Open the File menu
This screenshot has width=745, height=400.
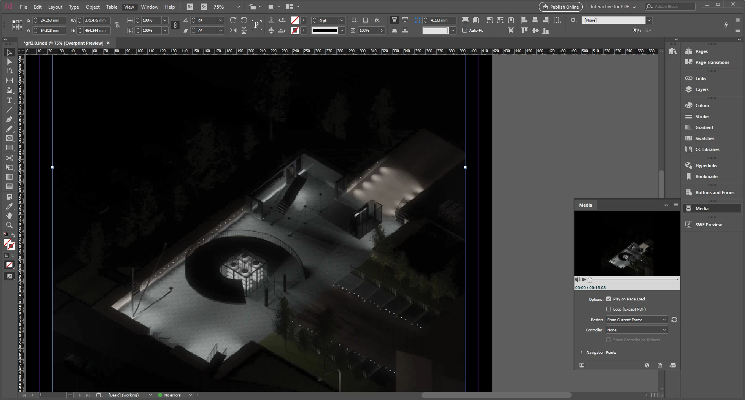(24, 7)
